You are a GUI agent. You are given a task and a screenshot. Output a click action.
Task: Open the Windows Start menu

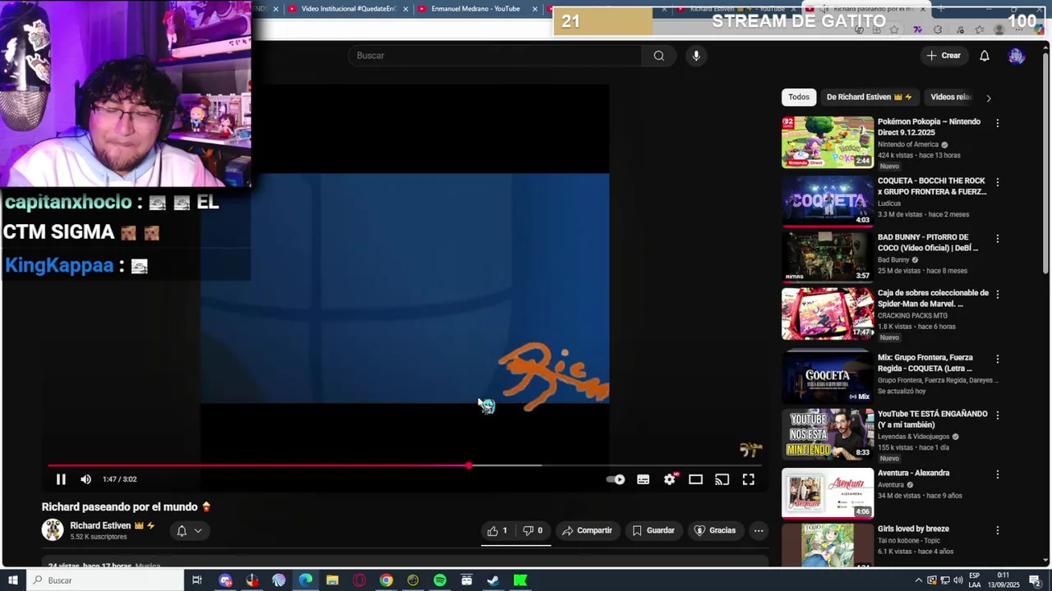[12, 580]
